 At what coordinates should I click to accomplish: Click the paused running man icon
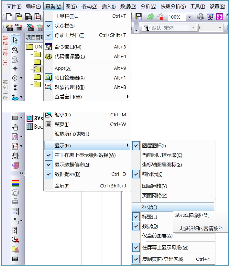tap(160, 17)
